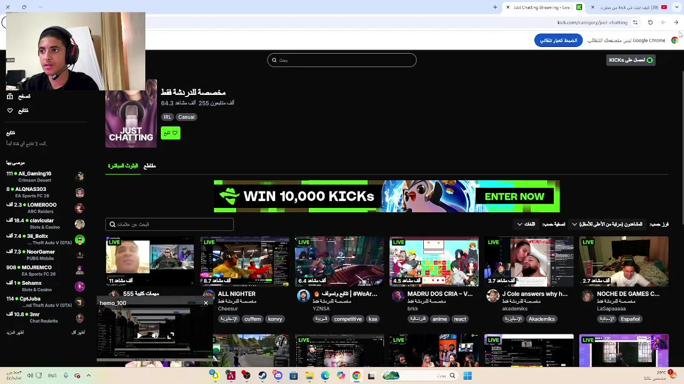Select the cuffem tag

click(252, 319)
